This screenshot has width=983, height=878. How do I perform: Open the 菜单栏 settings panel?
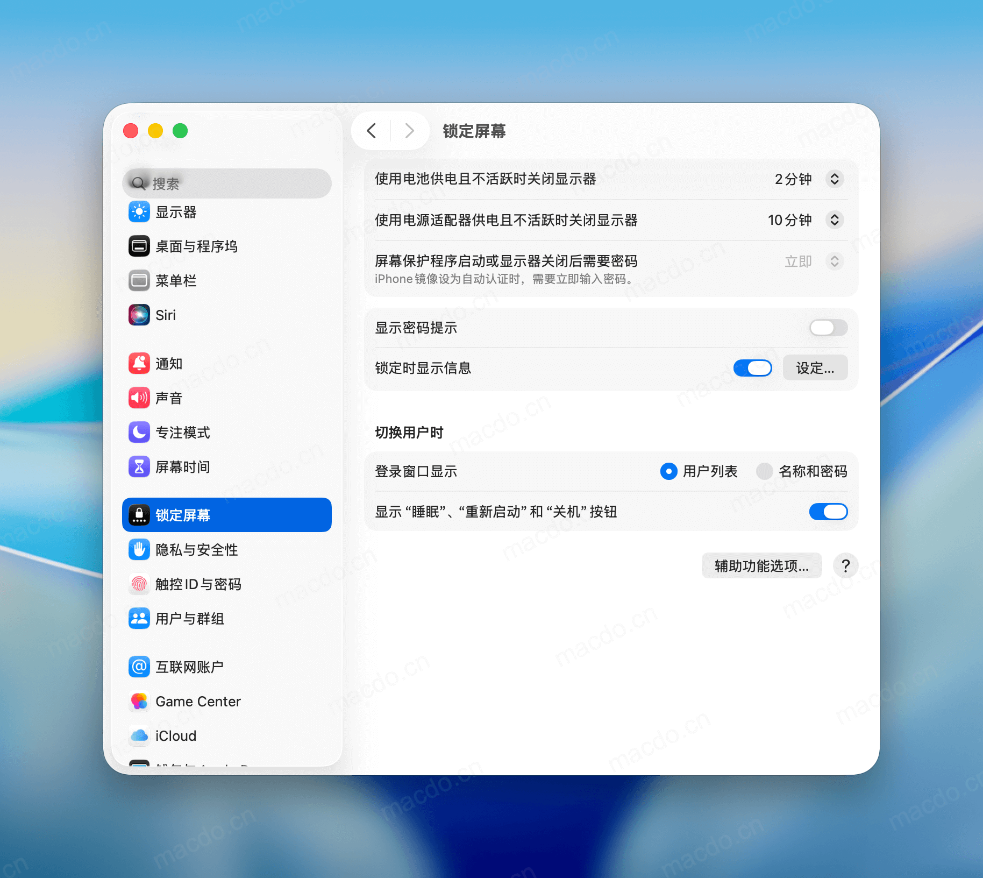coord(176,280)
